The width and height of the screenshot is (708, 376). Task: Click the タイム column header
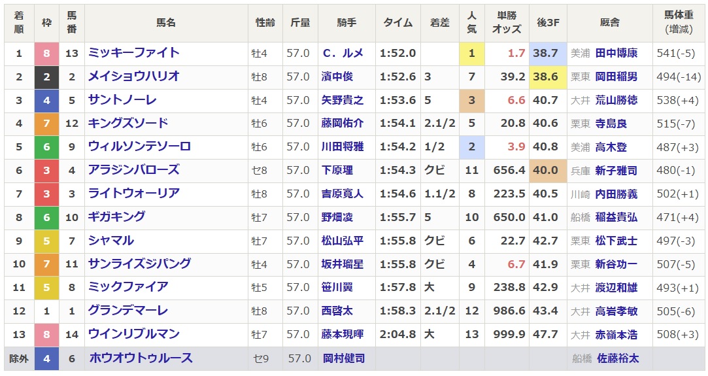click(x=397, y=23)
